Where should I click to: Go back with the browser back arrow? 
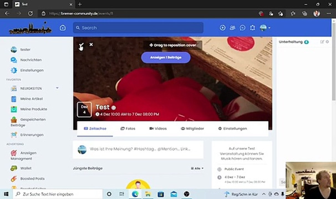pos(7,13)
